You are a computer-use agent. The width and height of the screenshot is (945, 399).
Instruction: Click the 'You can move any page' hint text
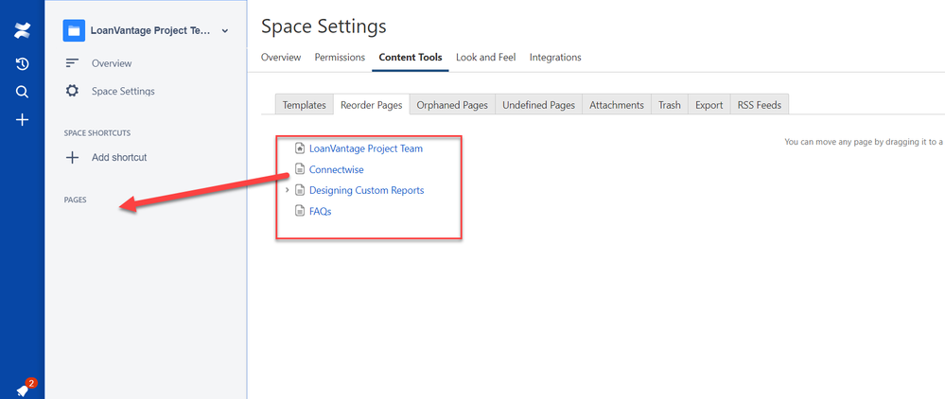click(865, 142)
